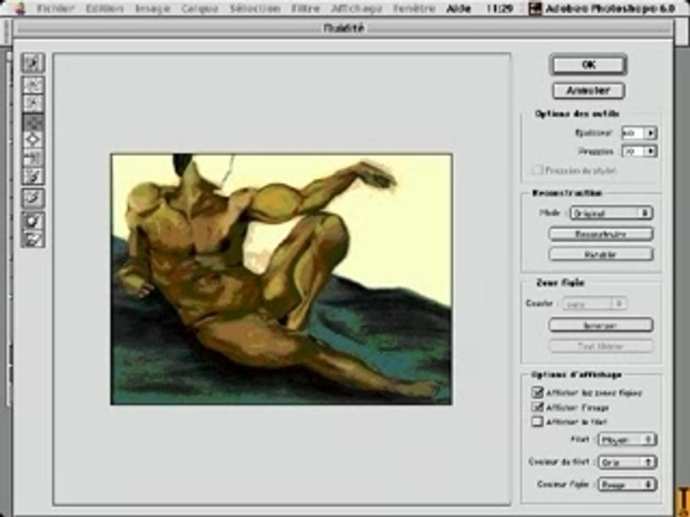Select the Shift Pixels tool
The width and height of the screenshot is (690, 517).
(x=32, y=158)
